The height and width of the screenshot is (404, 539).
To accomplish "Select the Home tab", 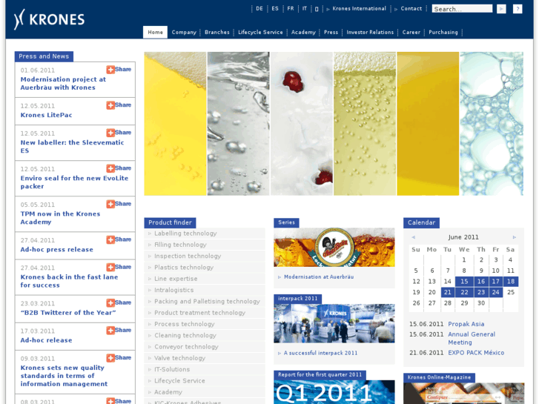I will [156, 33].
